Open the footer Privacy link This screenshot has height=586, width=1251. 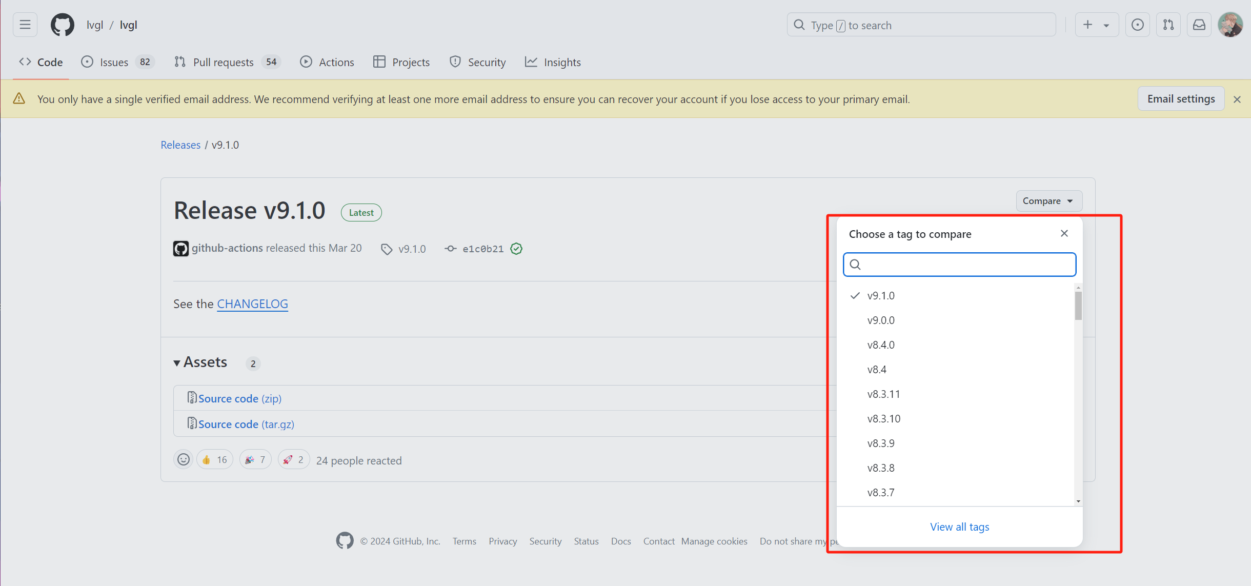coord(502,541)
